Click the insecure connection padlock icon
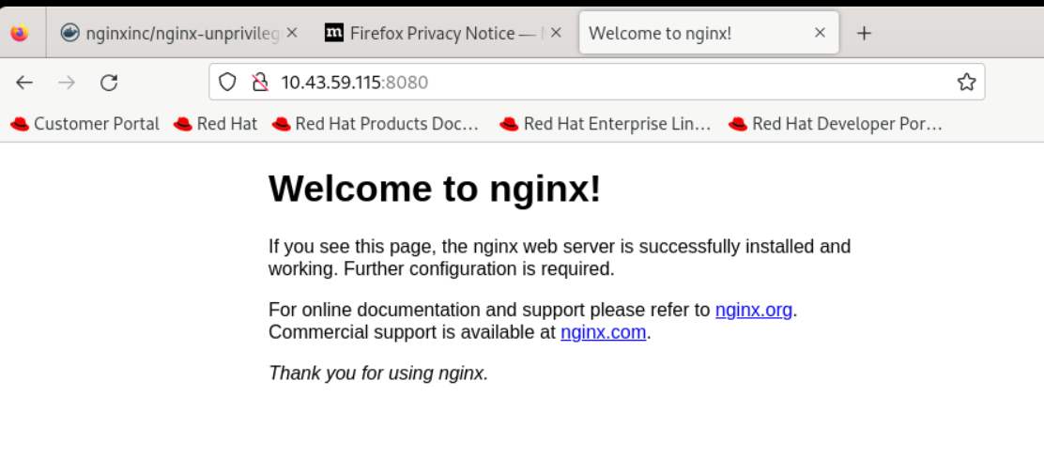The width and height of the screenshot is (1044, 457). (x=260, y=83)
